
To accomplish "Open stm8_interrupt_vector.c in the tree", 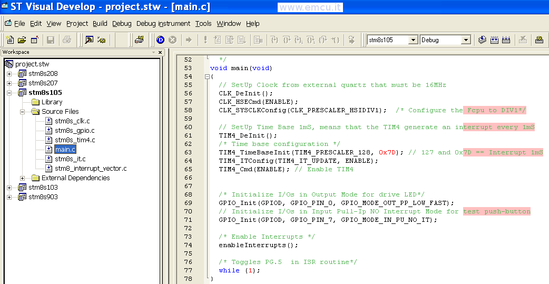I will [91, 169].
